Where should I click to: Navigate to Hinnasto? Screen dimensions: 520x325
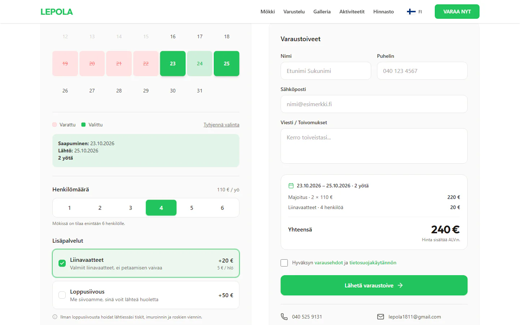pos(383,12)
